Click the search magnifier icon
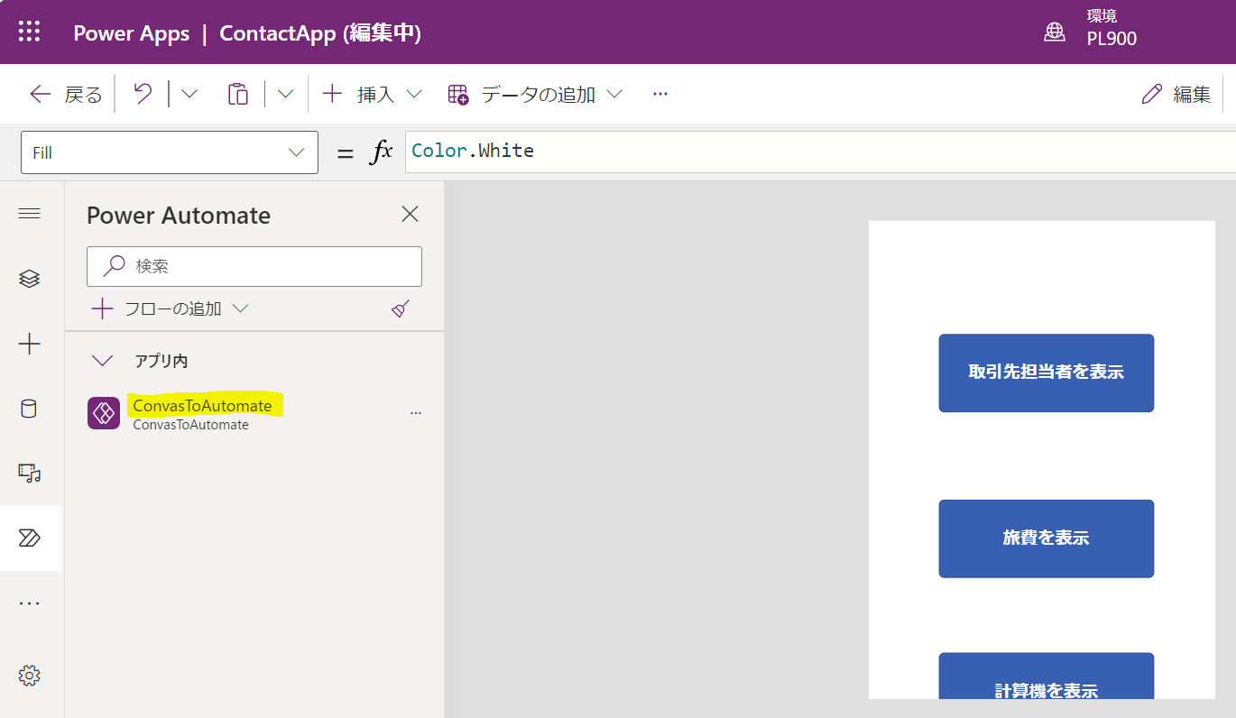Screen dimensions: 1236x718 pos(115,266)
